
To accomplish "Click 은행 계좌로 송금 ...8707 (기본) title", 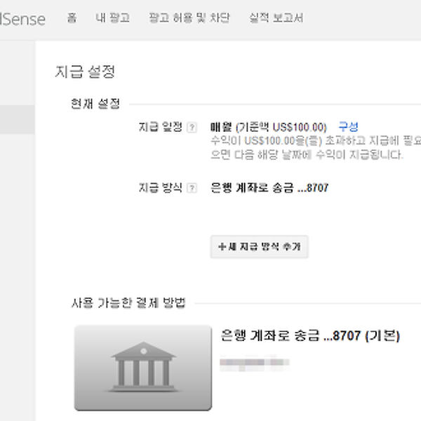I will 309,336.
